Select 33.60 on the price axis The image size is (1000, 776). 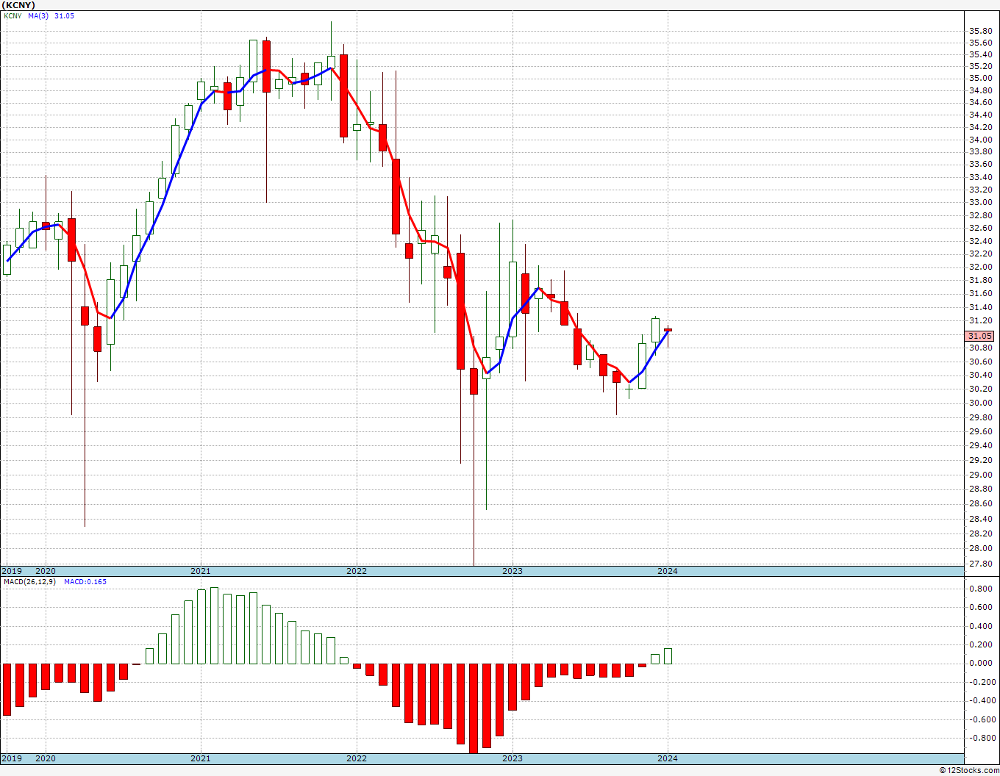(980, 165)
